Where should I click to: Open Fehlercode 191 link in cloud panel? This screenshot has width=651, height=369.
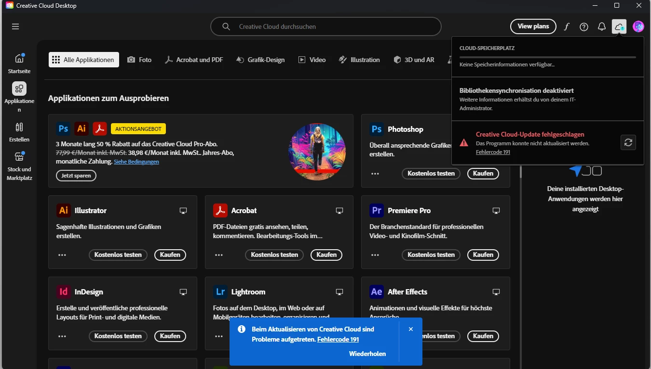[x=493, y=152]
